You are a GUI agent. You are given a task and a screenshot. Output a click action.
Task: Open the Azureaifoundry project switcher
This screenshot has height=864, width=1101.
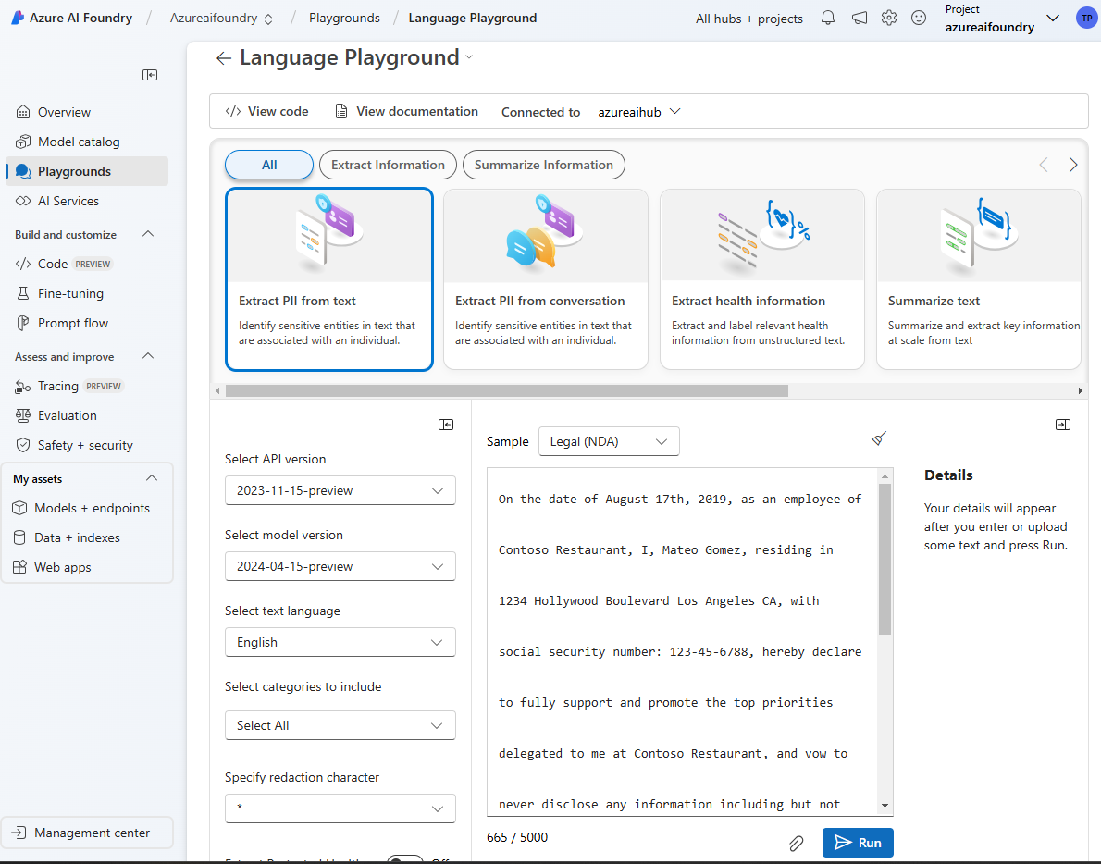pos(221,19)
